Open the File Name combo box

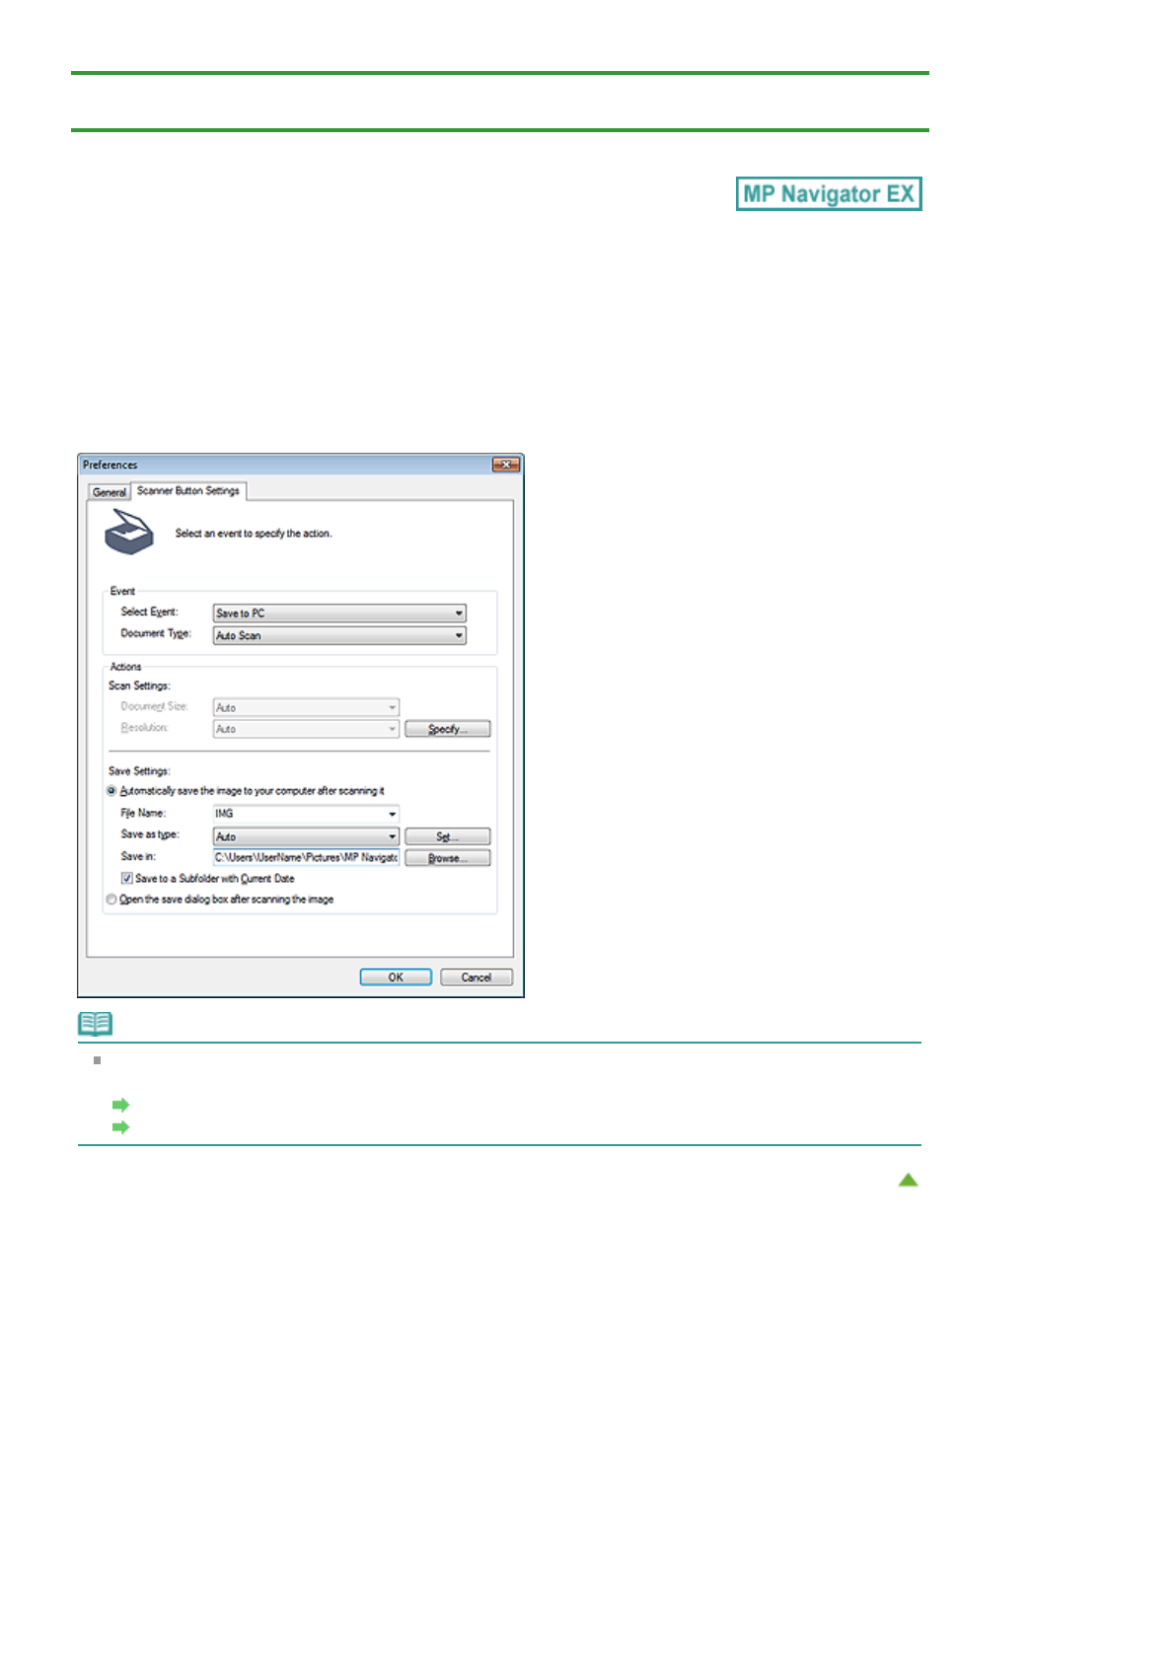pyautogui.click(x=306, y=814)
